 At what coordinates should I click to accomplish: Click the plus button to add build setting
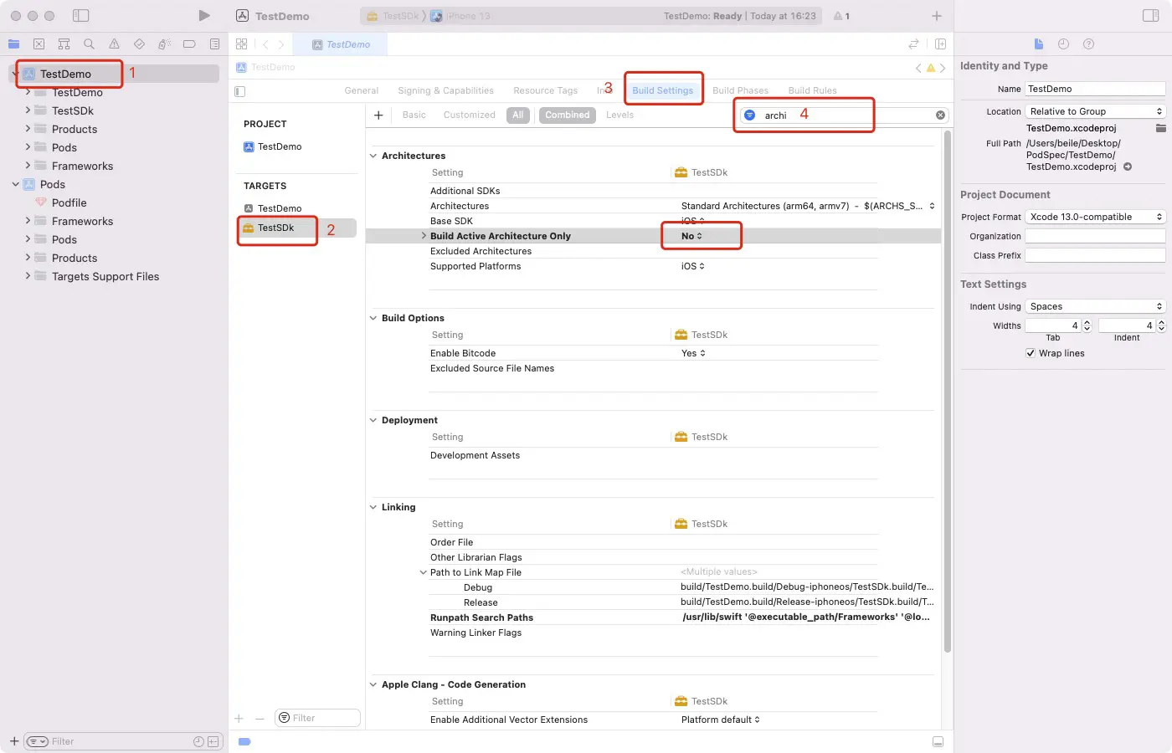click(x=378, y=115)
